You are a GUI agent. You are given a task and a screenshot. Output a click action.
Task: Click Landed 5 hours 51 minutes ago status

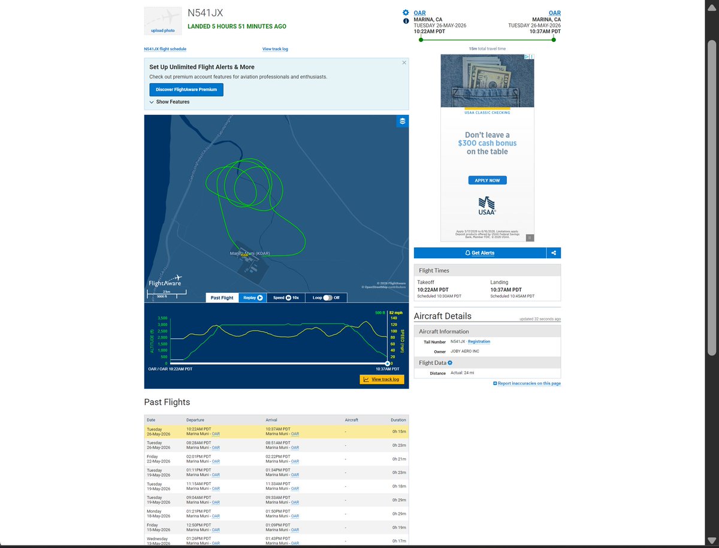[x=237, y=26]
